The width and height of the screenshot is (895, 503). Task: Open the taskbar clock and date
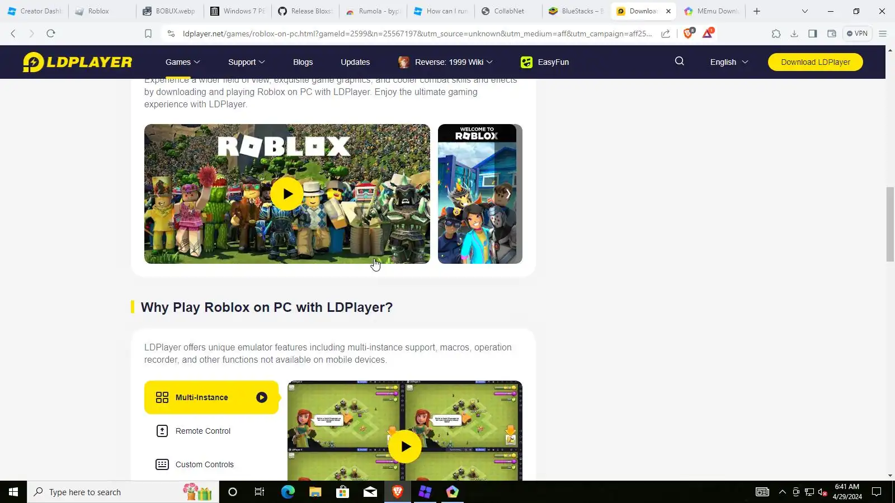click(x=847, y=492)
